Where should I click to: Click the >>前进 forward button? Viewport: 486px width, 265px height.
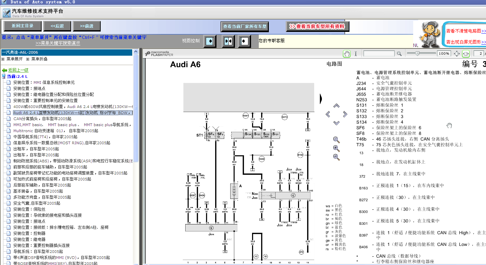pos(87,26)
